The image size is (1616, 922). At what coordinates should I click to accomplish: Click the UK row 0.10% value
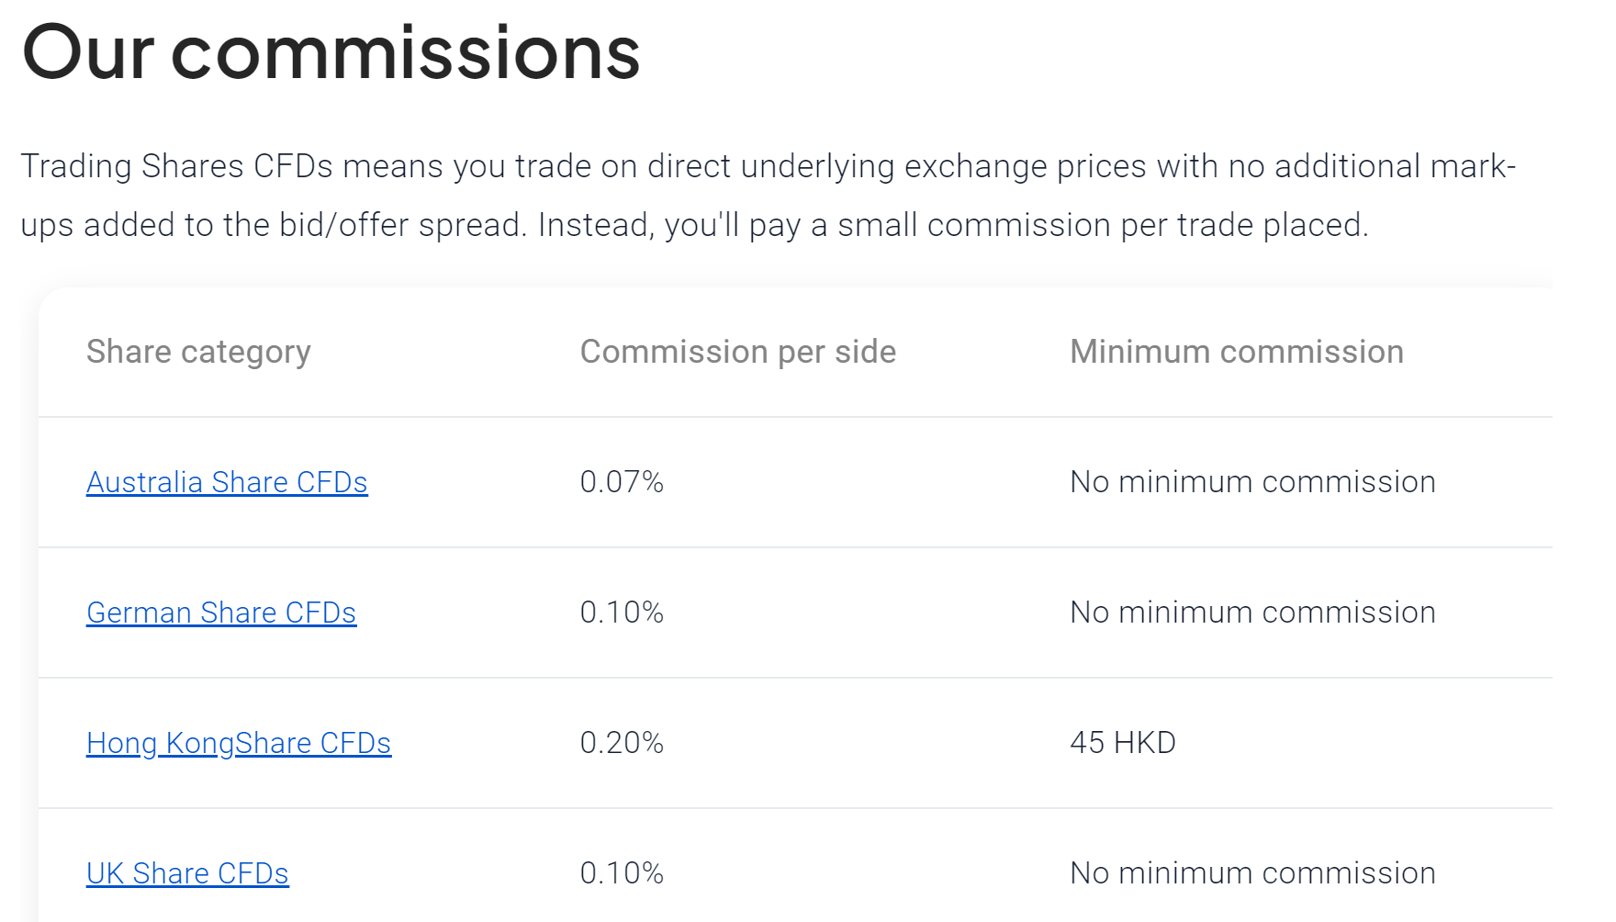(622, 873)
